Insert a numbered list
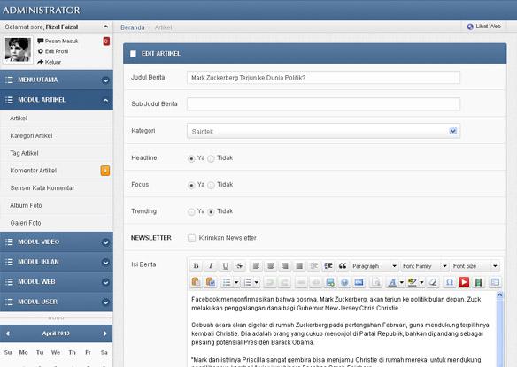Viewport: 517px width, 367px height. (x=248, y=282)
